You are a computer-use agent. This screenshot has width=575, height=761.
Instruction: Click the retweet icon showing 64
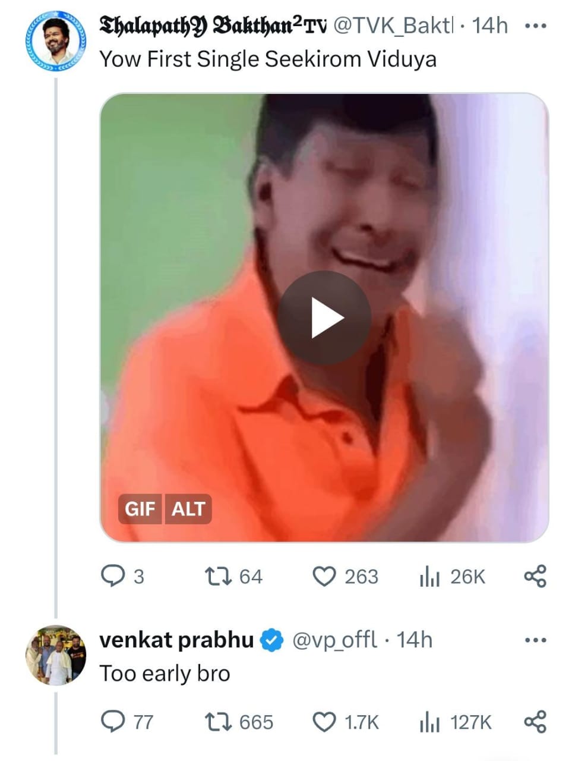pos(218,576)
